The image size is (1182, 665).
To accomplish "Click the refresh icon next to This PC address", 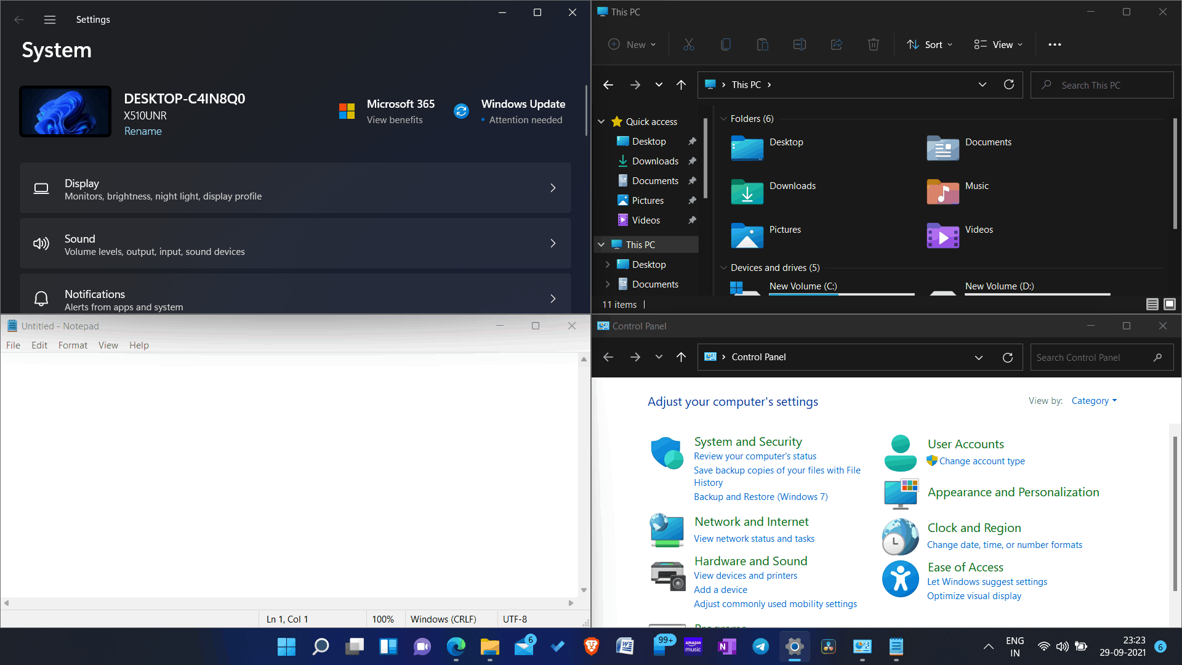I will pyautogui.click(x=1008, y=84).
